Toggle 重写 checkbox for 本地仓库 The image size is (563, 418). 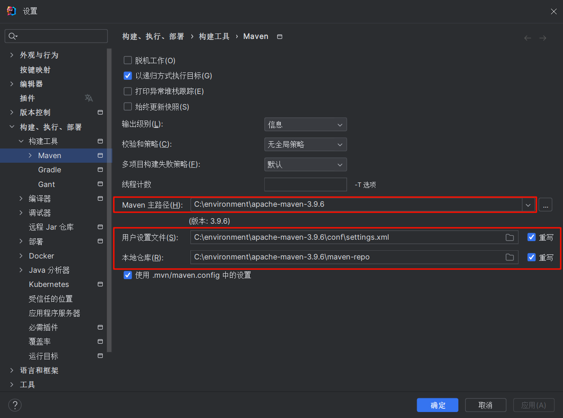click(532, 257)
